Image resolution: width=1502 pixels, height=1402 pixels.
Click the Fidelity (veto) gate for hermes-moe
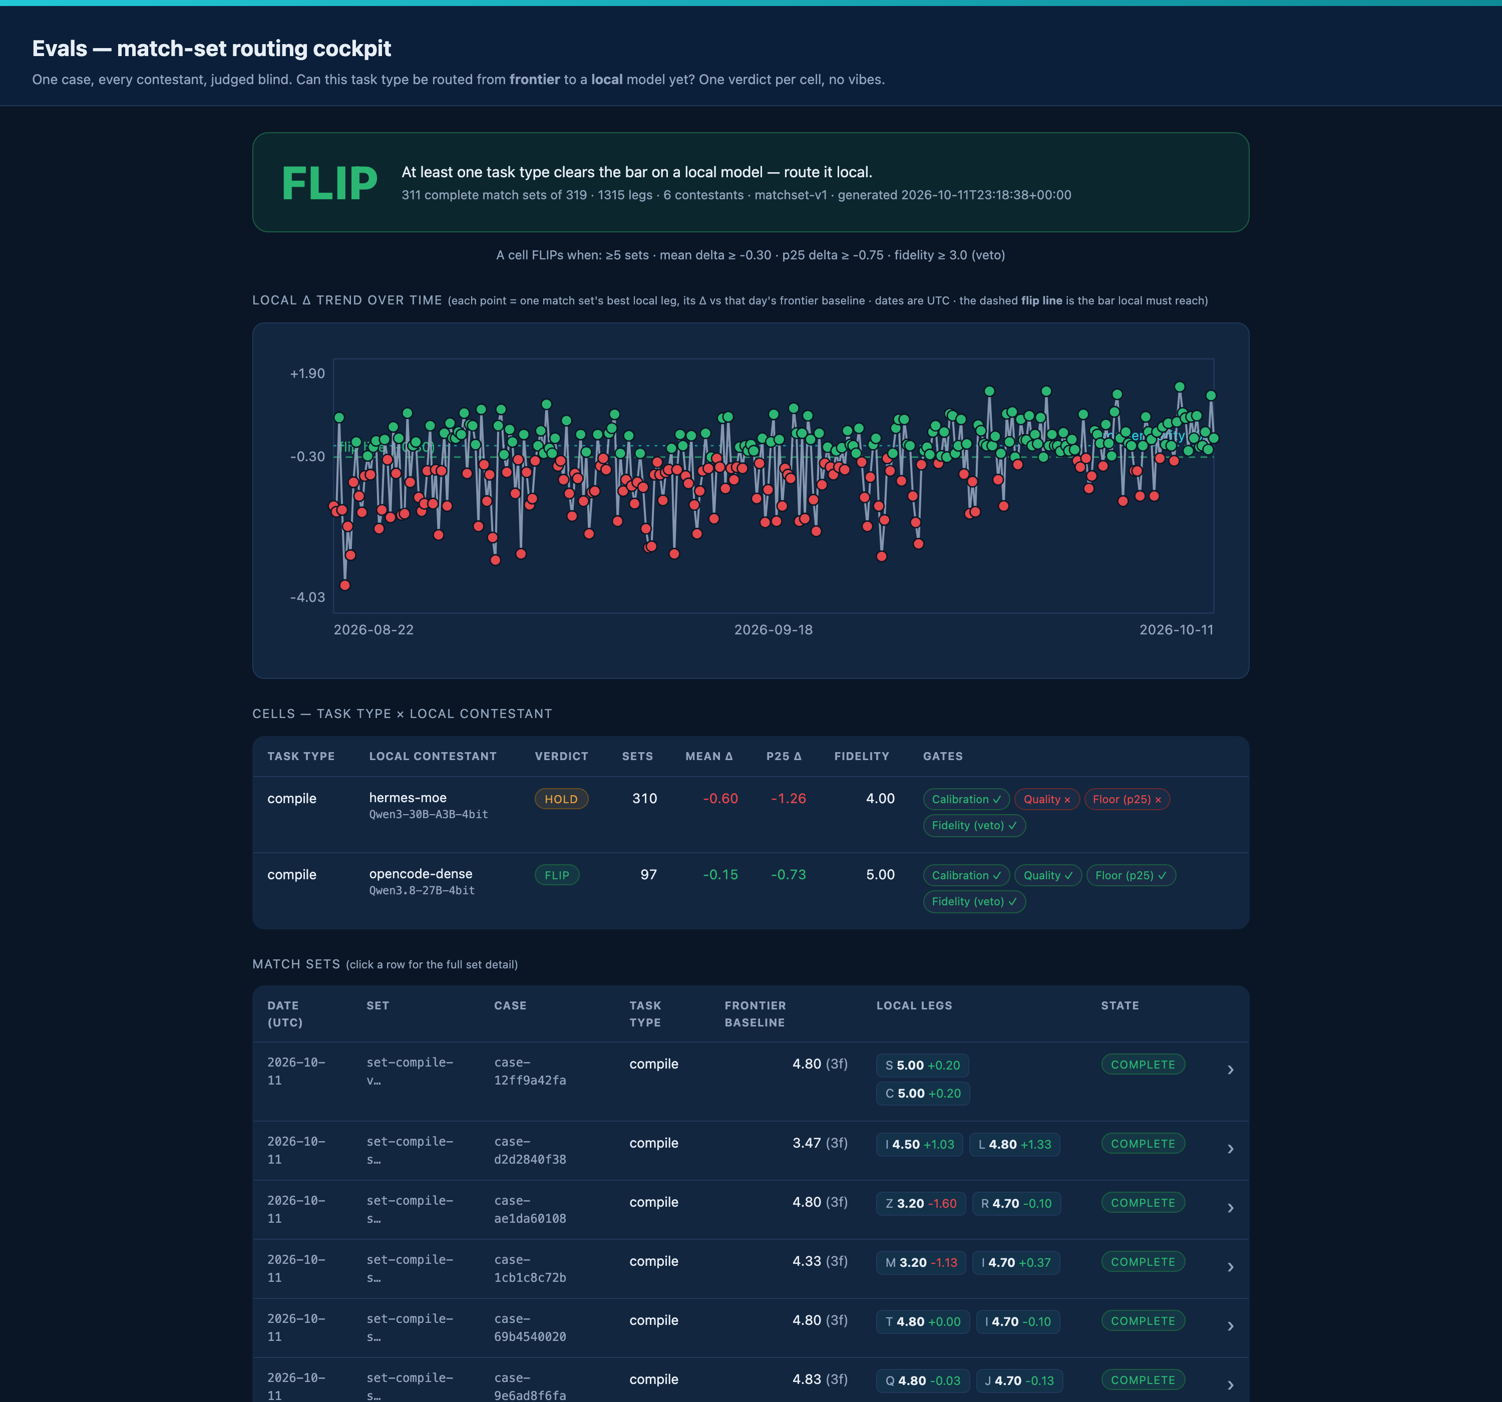click(974, 825)
